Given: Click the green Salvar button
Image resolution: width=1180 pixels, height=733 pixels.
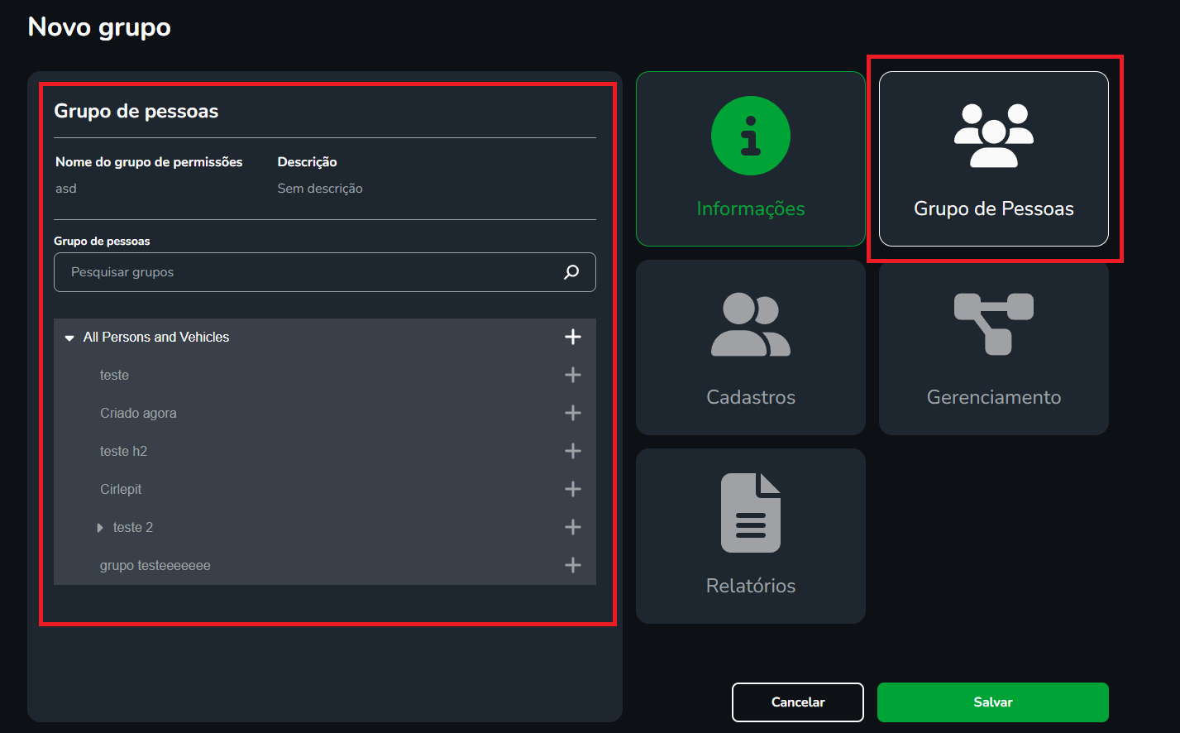Looking at the screenshot, I should pyautogui.click(x=992, y=702).
